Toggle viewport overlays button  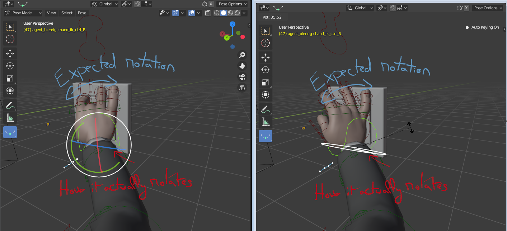click(192, 13)
